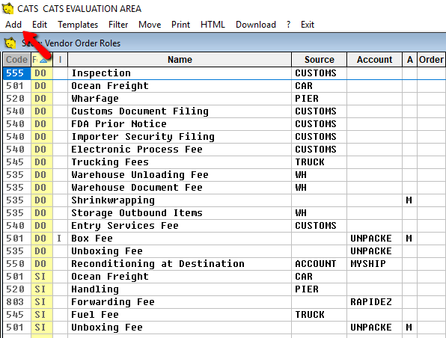Click the A column header
This screenshot has height=338, width=446.
[x=409, y=59]
